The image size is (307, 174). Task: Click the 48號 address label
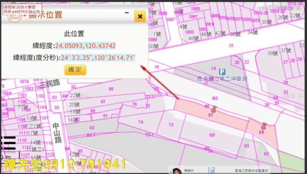pos(194,38)
